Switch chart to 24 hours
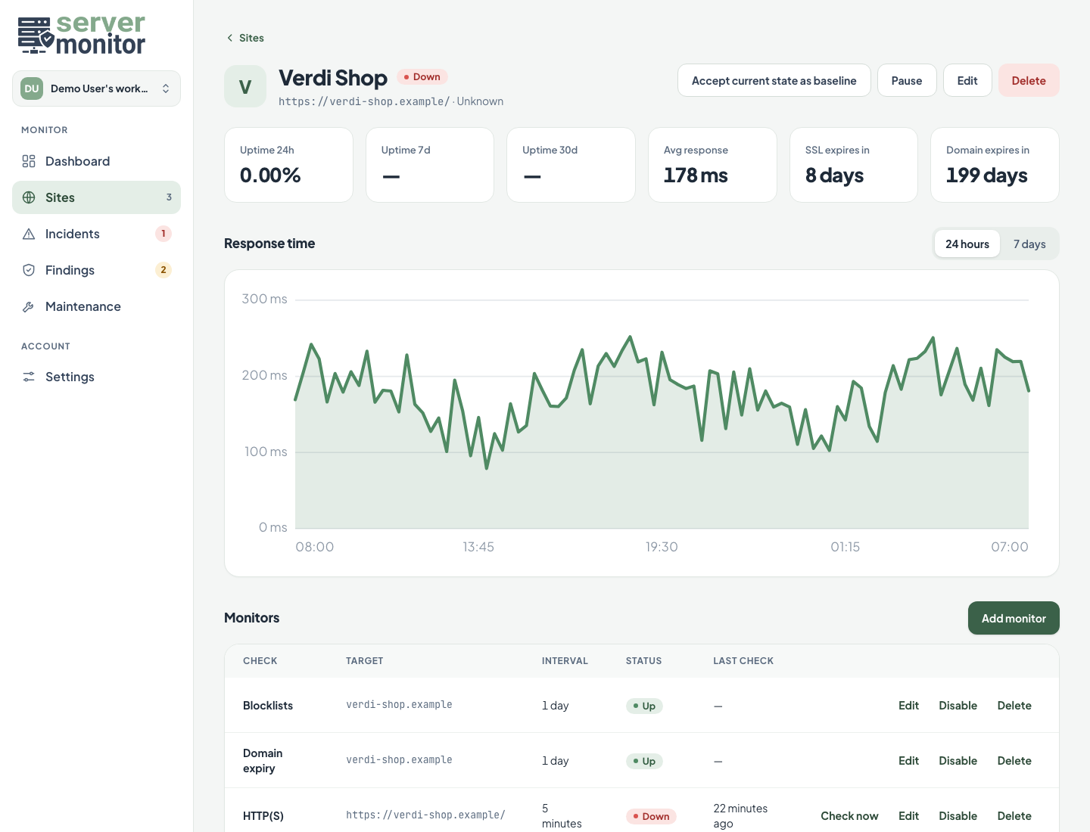Image resolution: width=1090 pixels, height=832 pixels. coord(967,244)
